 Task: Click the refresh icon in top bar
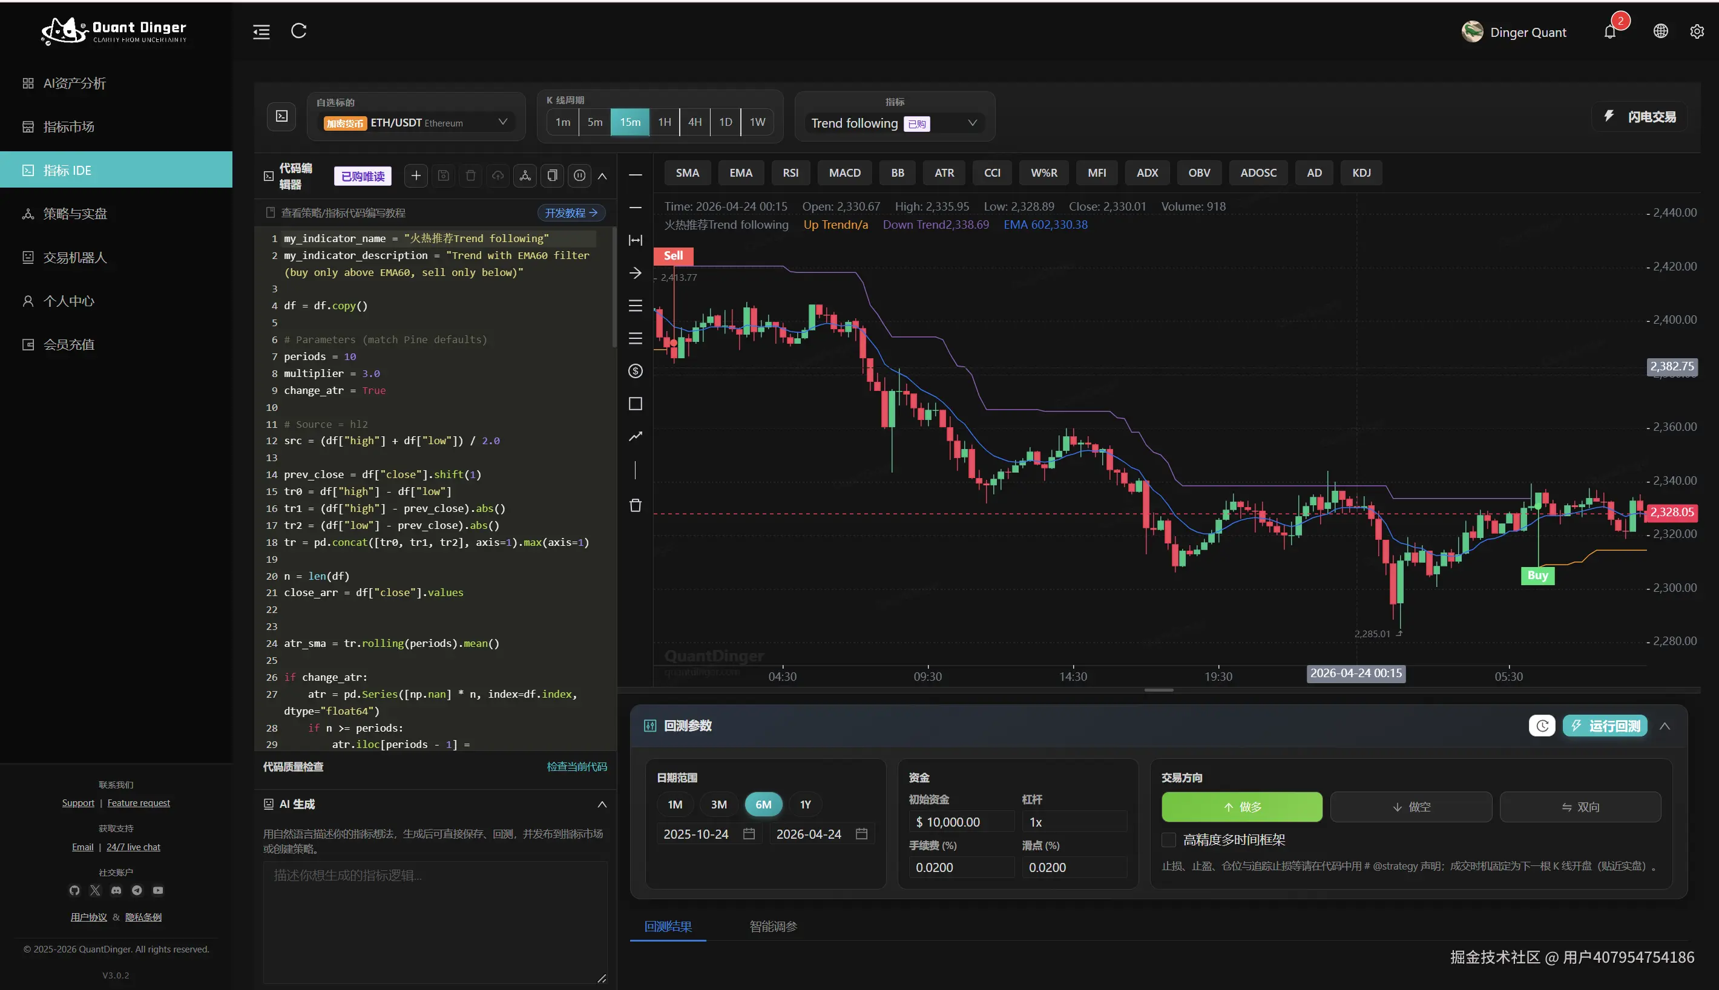click(298, 31)
